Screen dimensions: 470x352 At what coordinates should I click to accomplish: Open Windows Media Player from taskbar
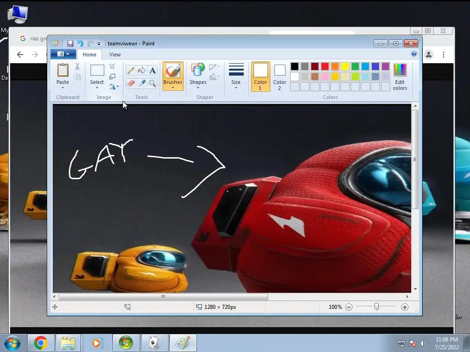(96, 343)
